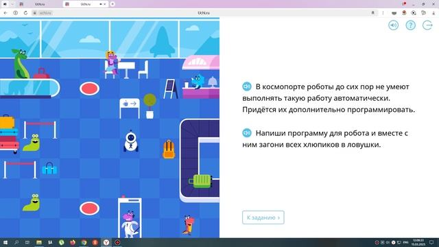Open the Windows notification center

click(x=431, y=242)
